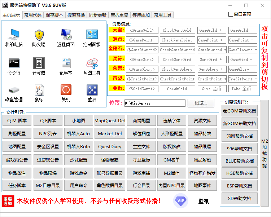
Task: Click the 位置 path input field
Action: coord(155,103)
